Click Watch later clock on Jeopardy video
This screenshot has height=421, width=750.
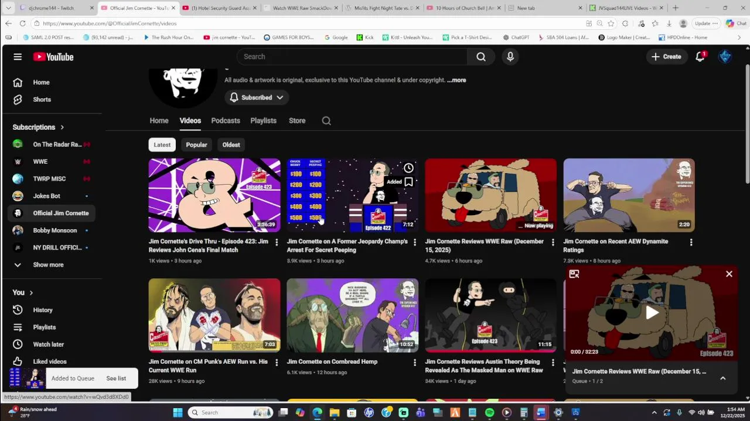(x=408, y=168)
